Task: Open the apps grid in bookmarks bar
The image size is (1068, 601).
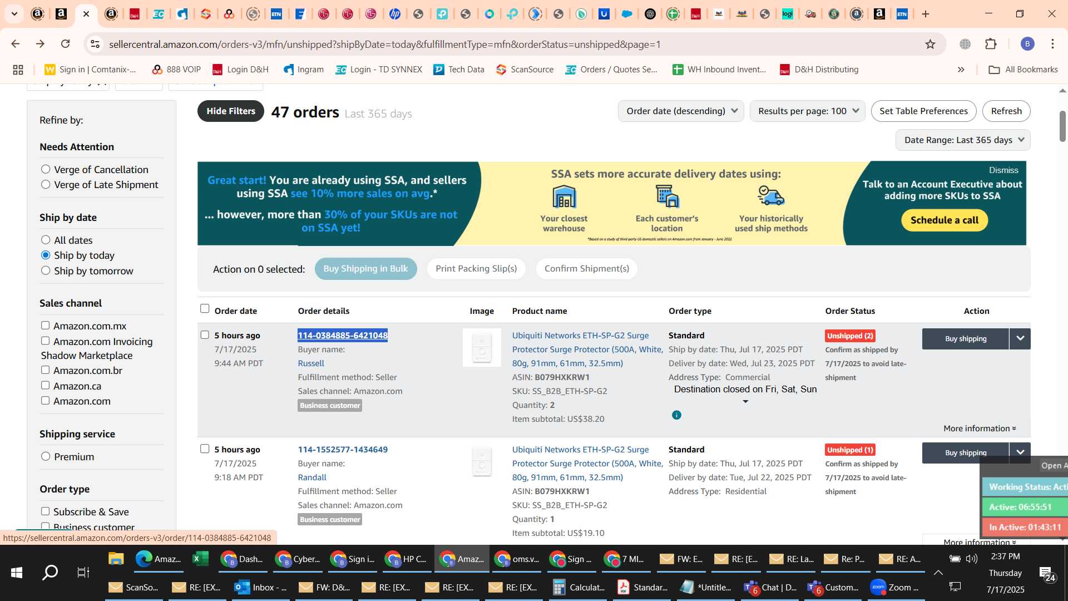Action: (x=18, y=70)
